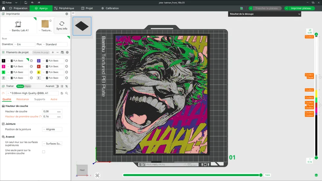Open filament settings gear icon
The height and width of the screenshot is (181, 322).
[x=67, y=52]
